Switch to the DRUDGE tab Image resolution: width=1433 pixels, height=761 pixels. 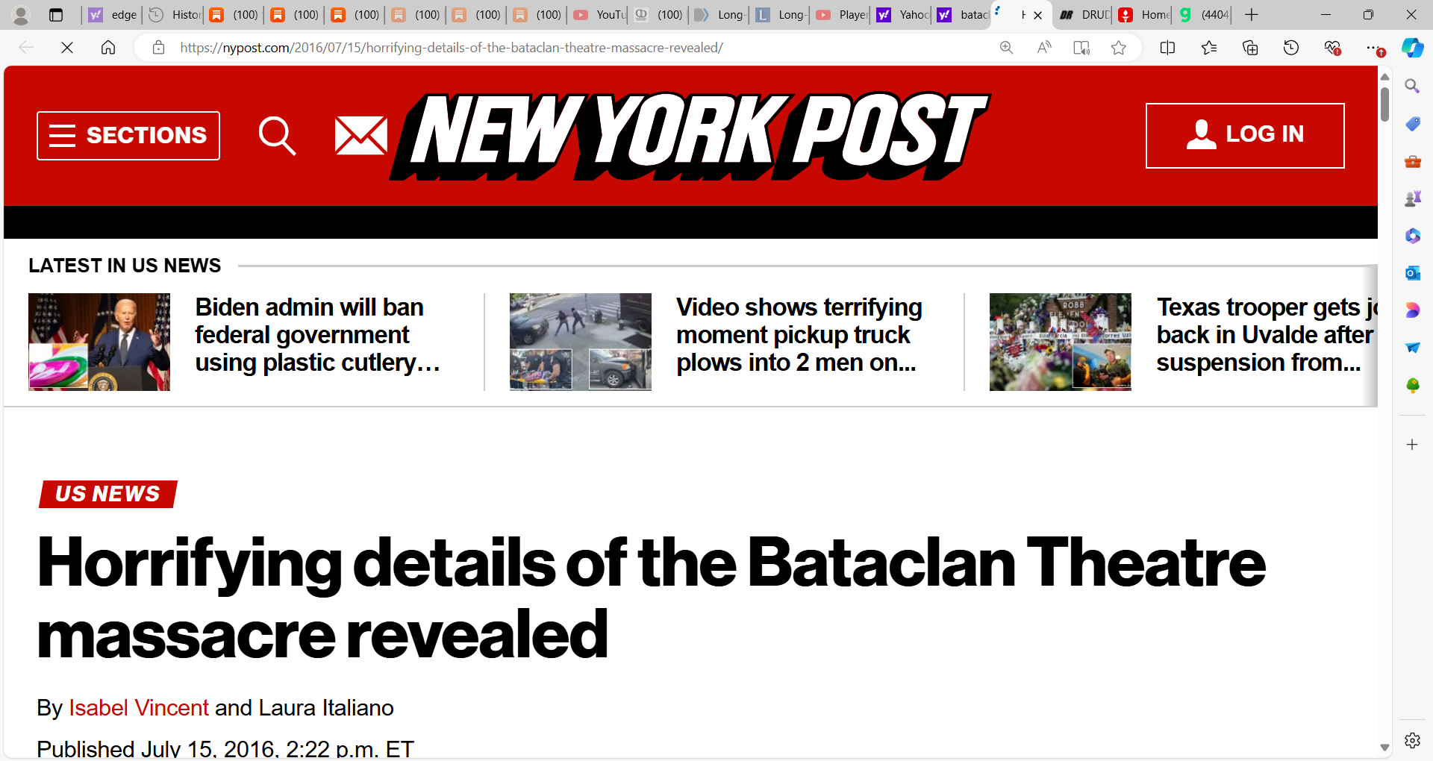pyautogui.click(x=1084, y=15)
